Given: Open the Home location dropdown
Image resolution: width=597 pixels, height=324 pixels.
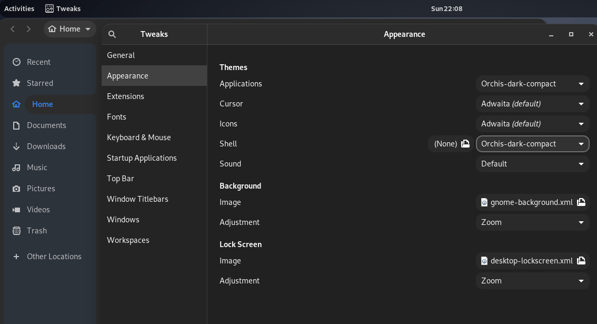Looking at the screenshot, I should (x=69, y=29).
